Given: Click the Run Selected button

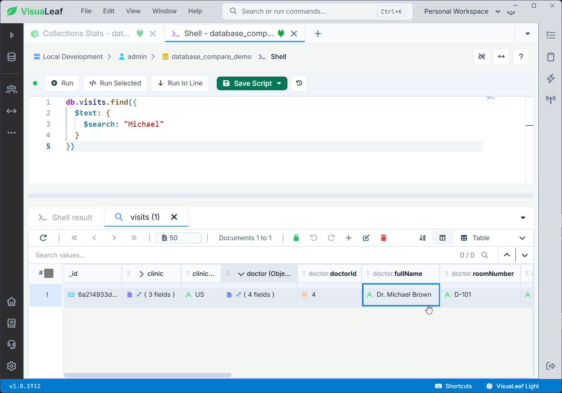Looking at the screenshot, I should coord(115,83).
